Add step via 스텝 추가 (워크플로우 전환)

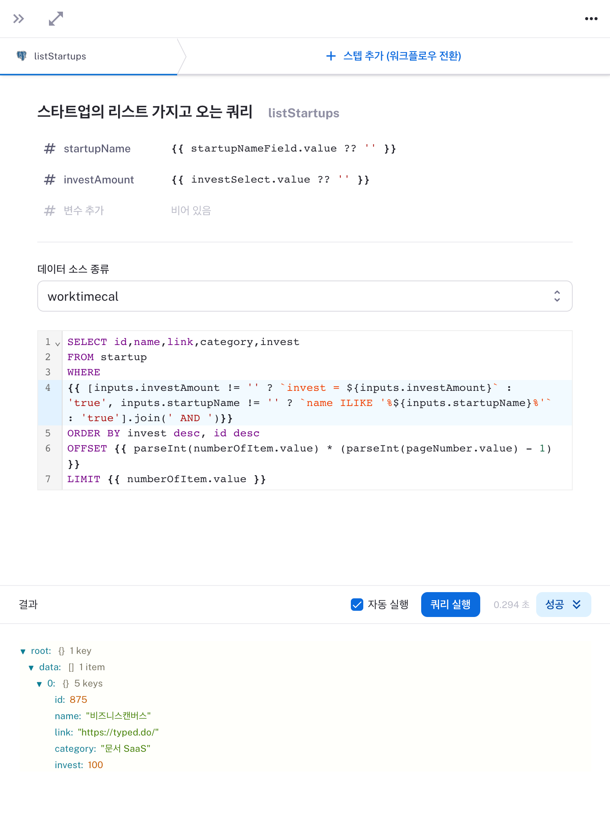[x=393, y=56]
